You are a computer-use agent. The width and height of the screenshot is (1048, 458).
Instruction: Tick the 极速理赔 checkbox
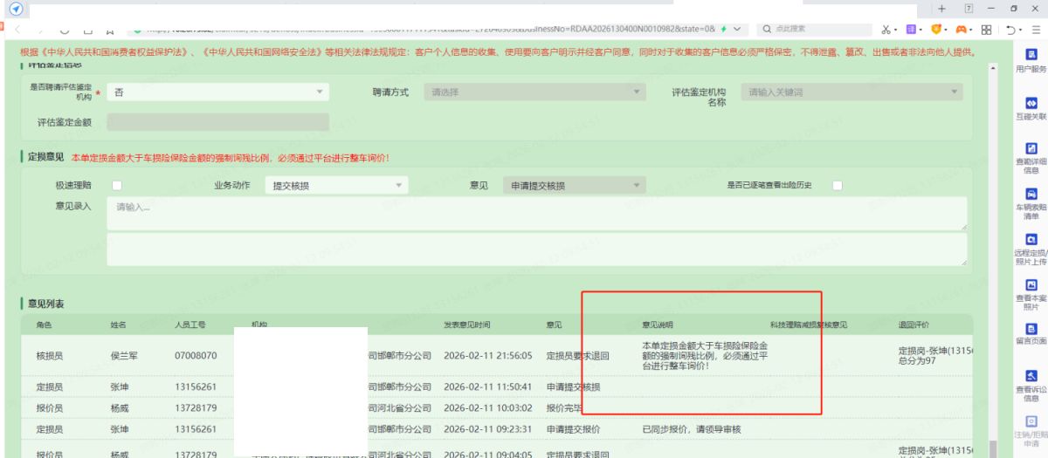pos(117,185)
